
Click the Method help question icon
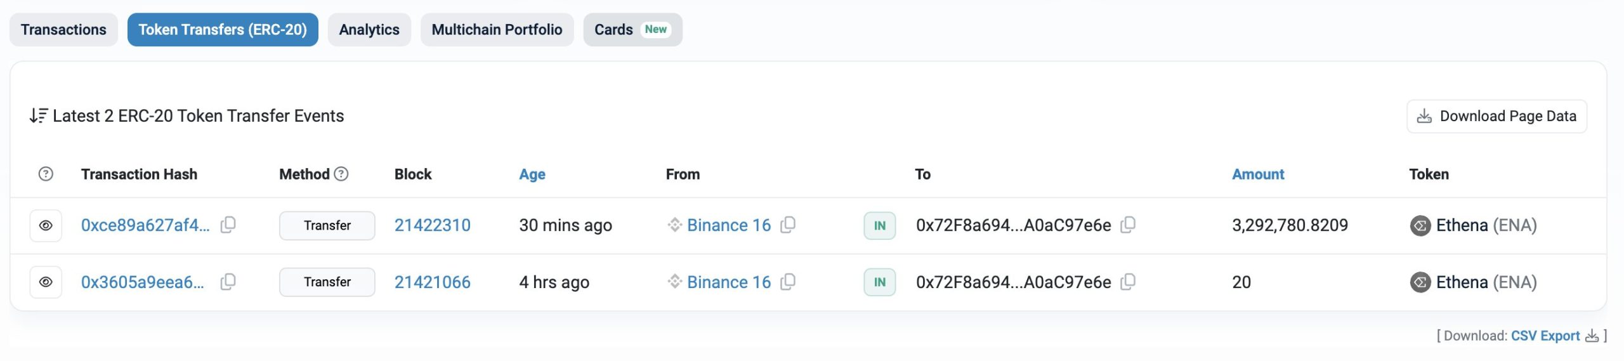pyautogui.click(x=341, y=174)
